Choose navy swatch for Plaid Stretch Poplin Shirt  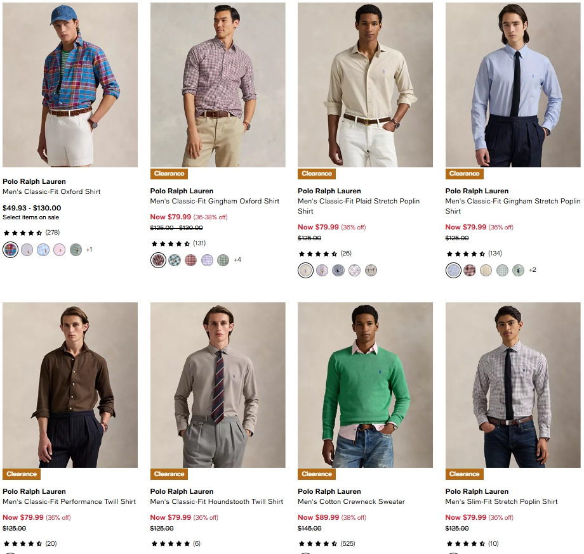338,270
